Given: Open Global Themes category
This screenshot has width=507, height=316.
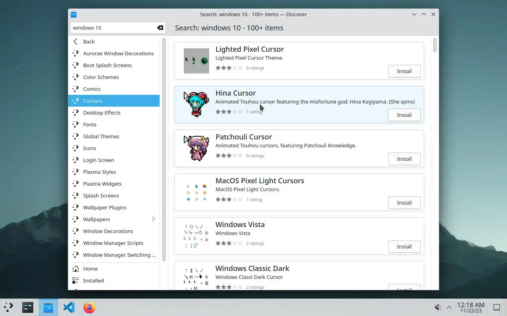Looking at the screenshot, I should click(114, 136).
